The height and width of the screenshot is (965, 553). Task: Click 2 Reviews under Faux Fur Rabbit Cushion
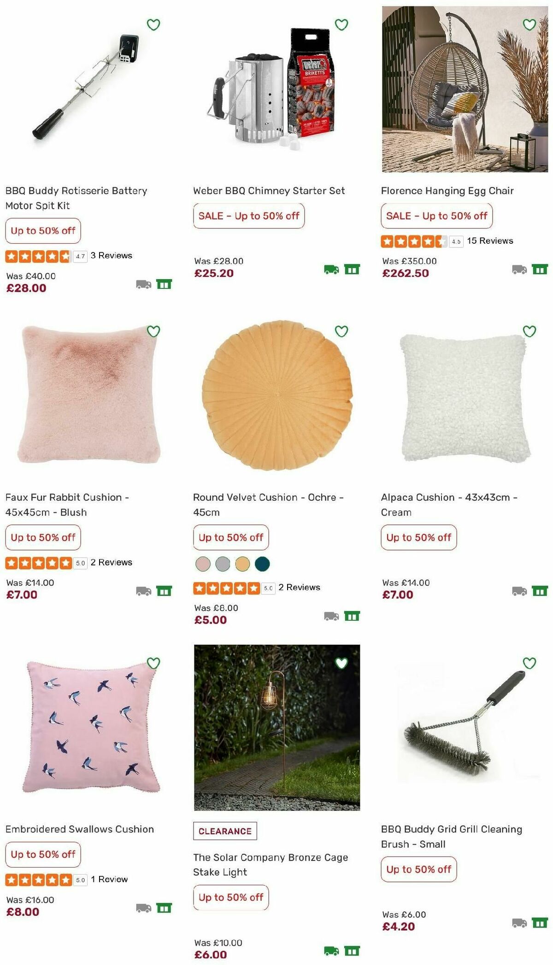113,562
